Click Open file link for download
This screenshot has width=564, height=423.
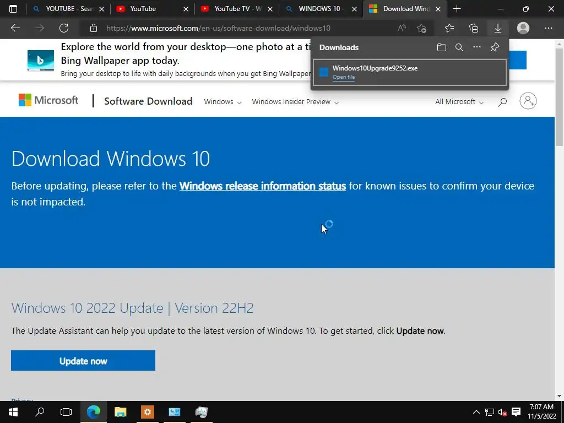[344, 77]
